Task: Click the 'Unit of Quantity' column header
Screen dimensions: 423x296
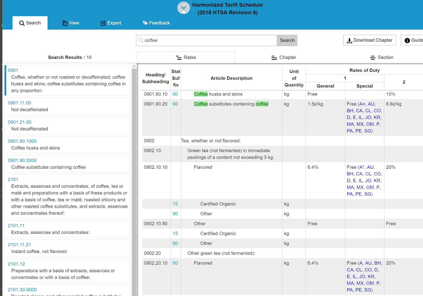Action: pos(294,78)
